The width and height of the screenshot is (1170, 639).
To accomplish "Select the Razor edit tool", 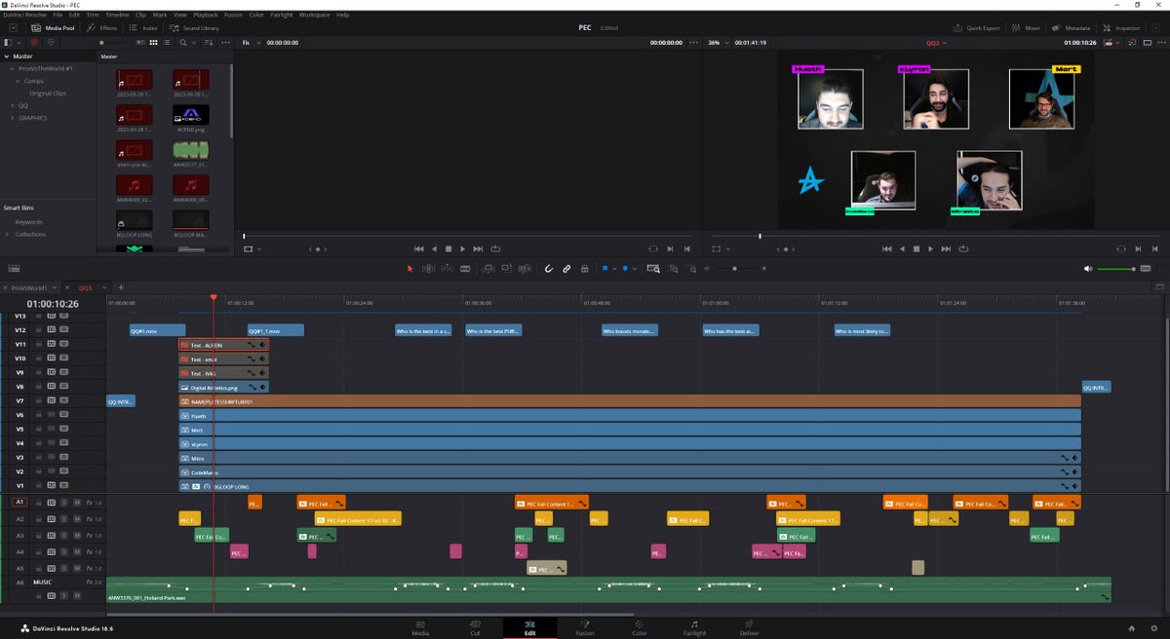I will point(465,269).
